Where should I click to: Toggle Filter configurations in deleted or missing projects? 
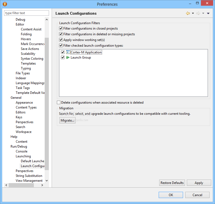click(x=61, y=34)
